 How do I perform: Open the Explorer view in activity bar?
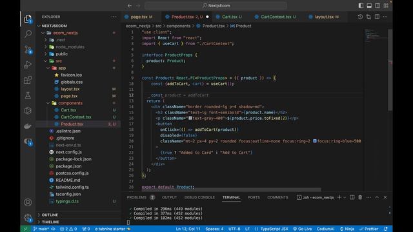[x=28, y=19]
